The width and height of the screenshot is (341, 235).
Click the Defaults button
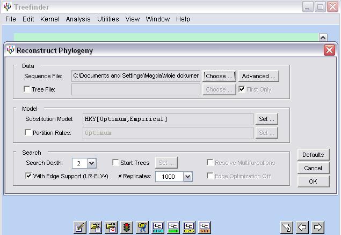[x=313, y=155]
